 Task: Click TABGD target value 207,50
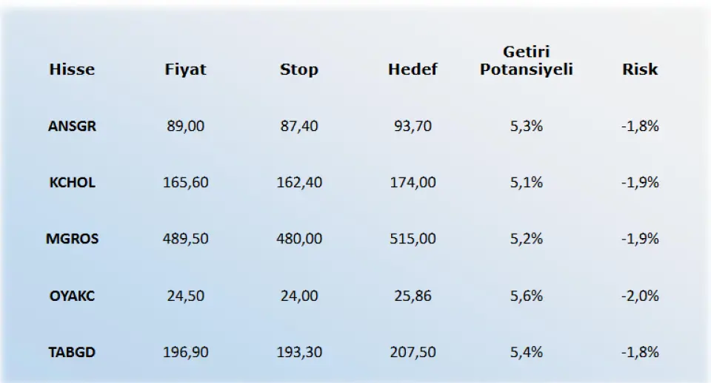(413, 352)
